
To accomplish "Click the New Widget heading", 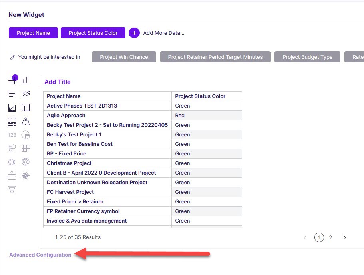I will (26, 15).
